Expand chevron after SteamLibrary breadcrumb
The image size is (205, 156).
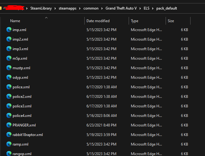tap(55, 9)
